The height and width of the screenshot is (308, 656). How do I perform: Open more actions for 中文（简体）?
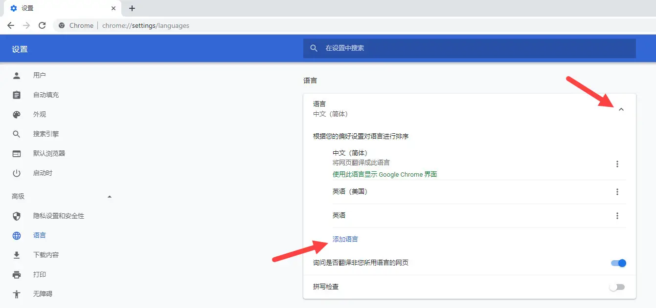click(x=617, y=164)
